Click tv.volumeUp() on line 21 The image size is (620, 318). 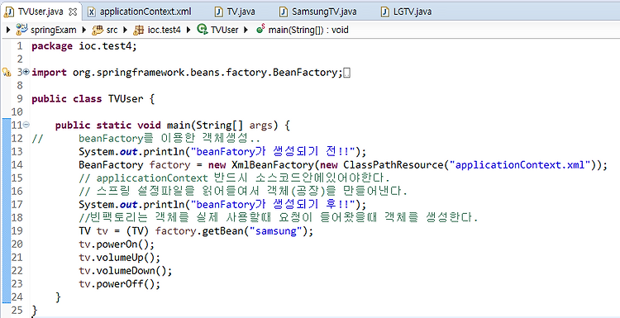click(119, 258)
